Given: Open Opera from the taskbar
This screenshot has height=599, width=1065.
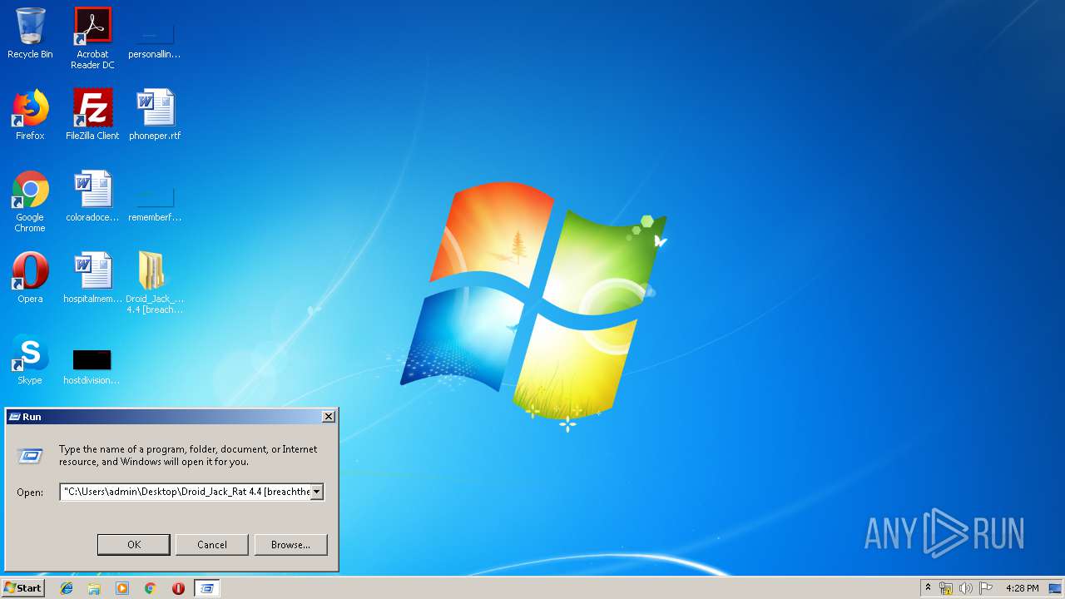Looking at the screenshot, I should 178,588.
